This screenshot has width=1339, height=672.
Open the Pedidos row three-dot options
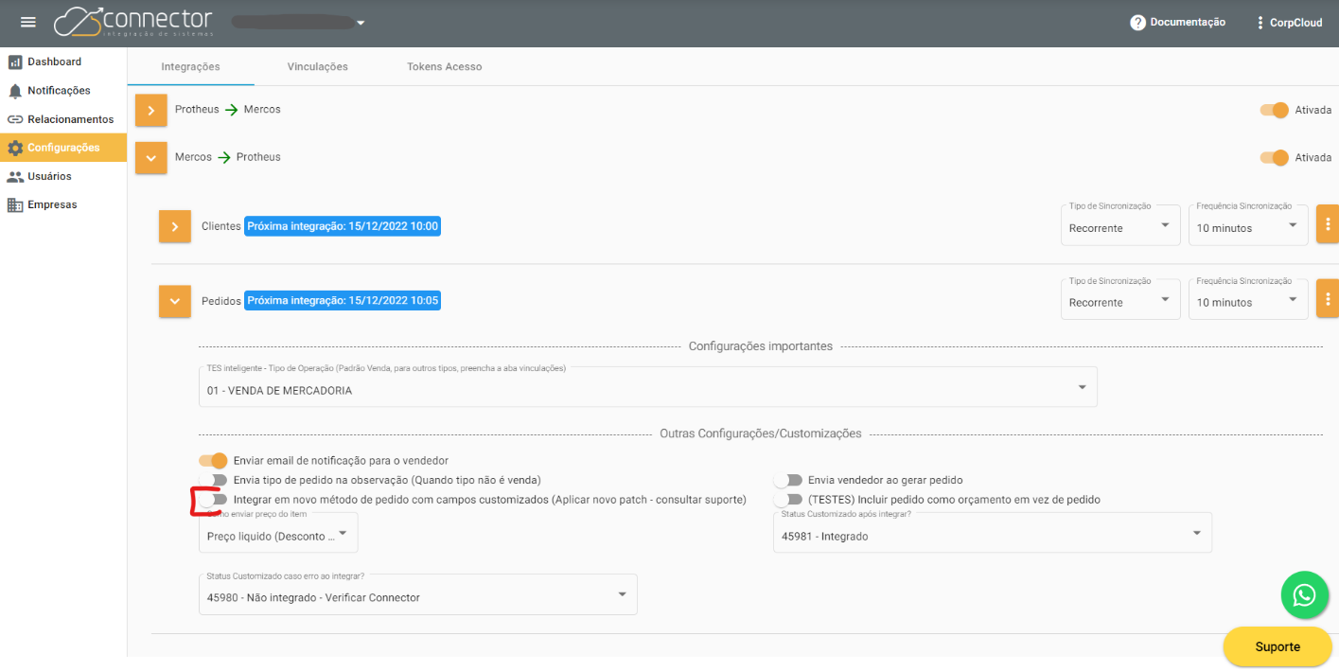coord(1328,299)
